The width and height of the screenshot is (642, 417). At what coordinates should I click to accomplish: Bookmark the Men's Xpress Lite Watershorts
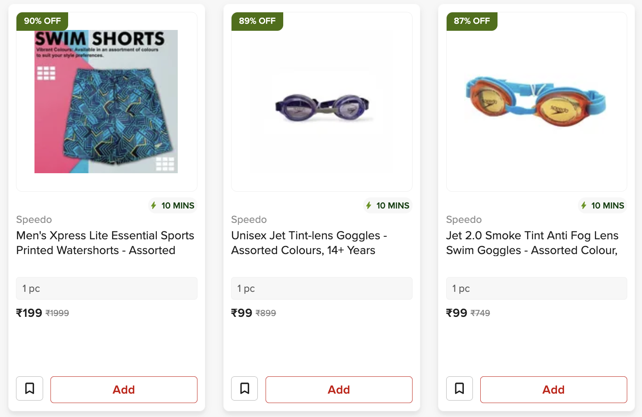[30, 388]
